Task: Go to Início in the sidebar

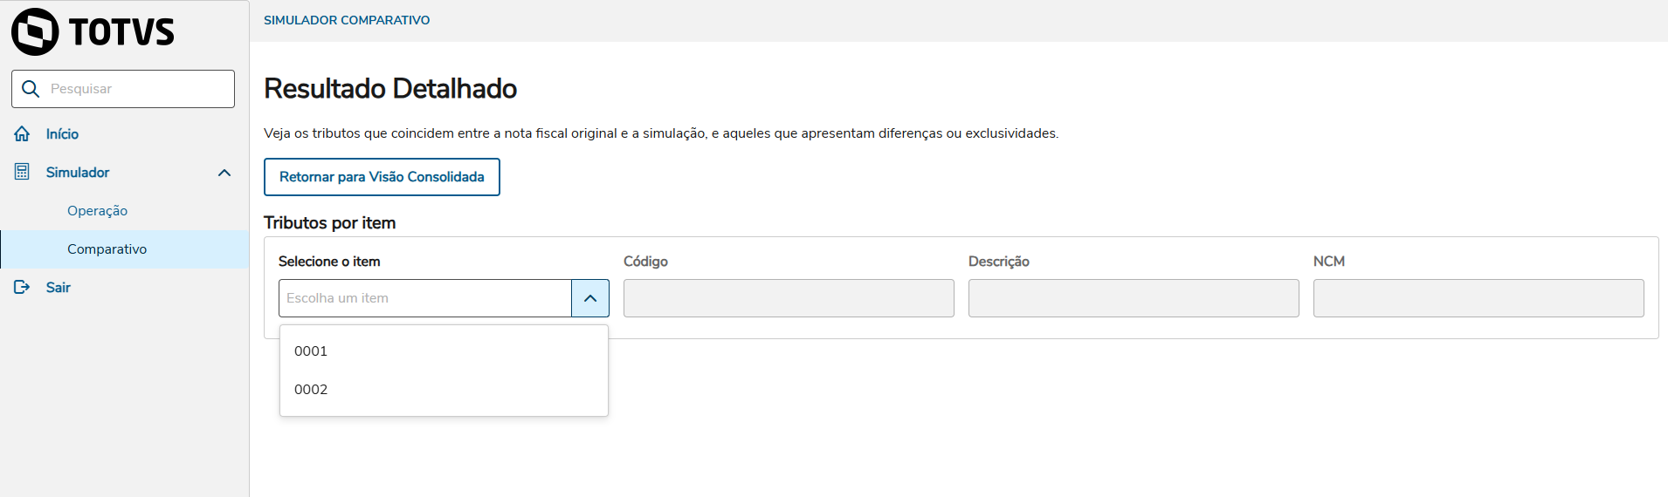Action: tap(62, 134)
